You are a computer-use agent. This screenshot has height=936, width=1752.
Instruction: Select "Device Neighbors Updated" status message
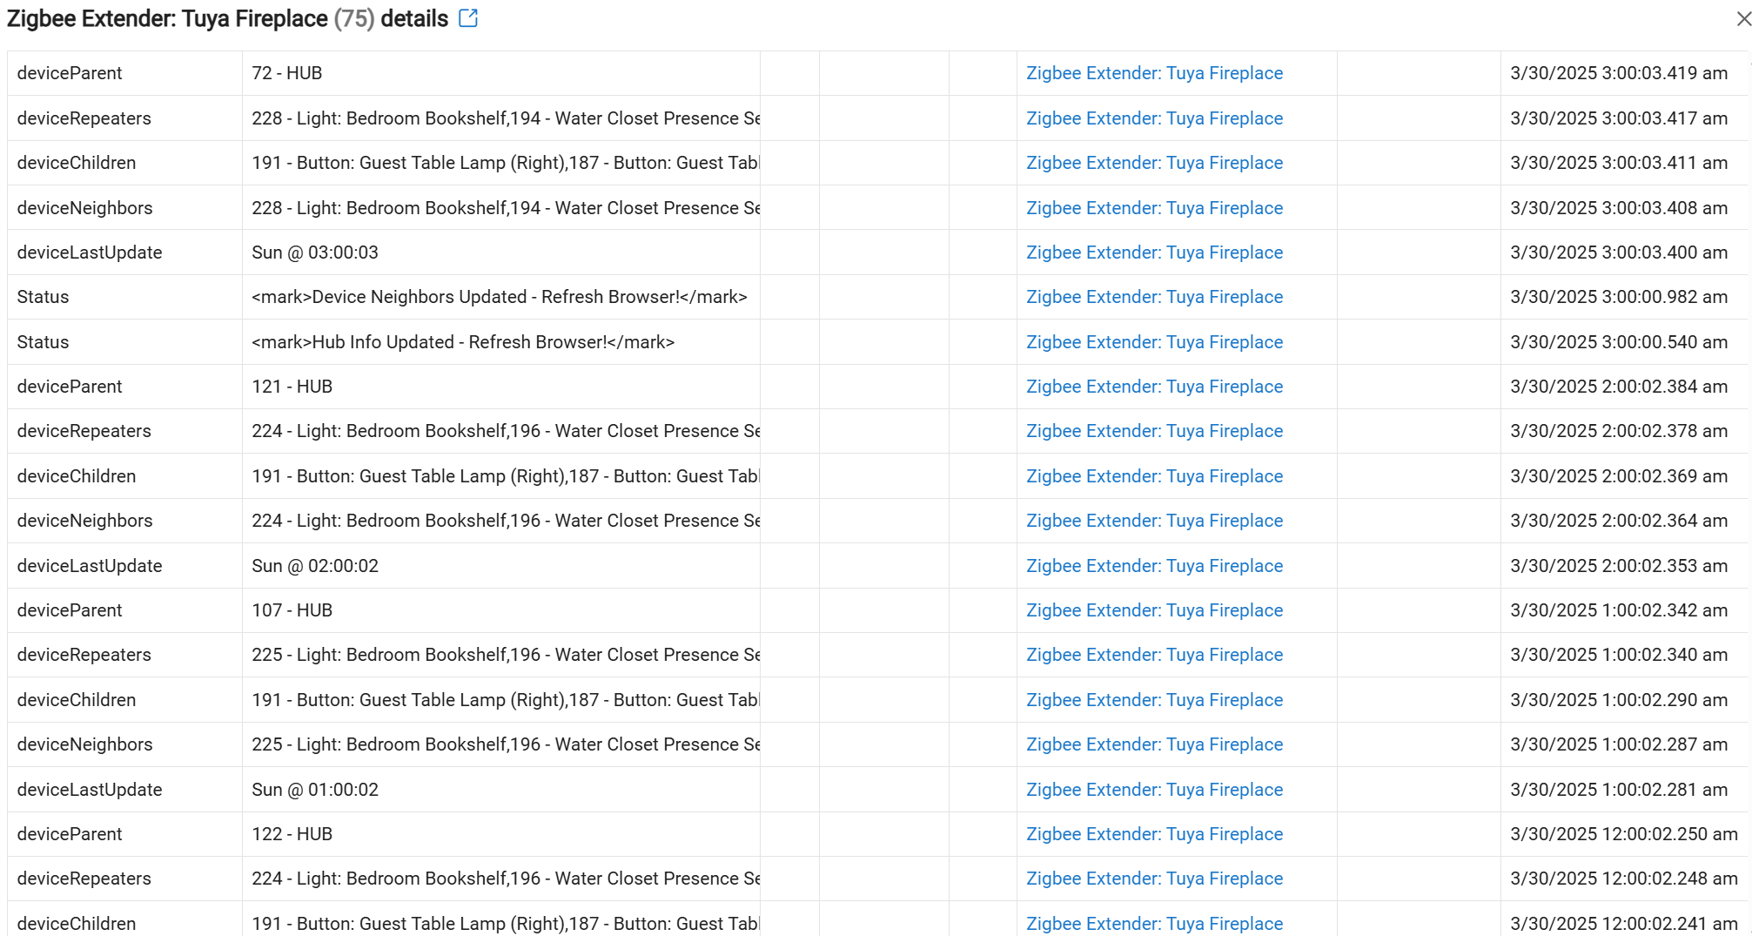point(499,297)
